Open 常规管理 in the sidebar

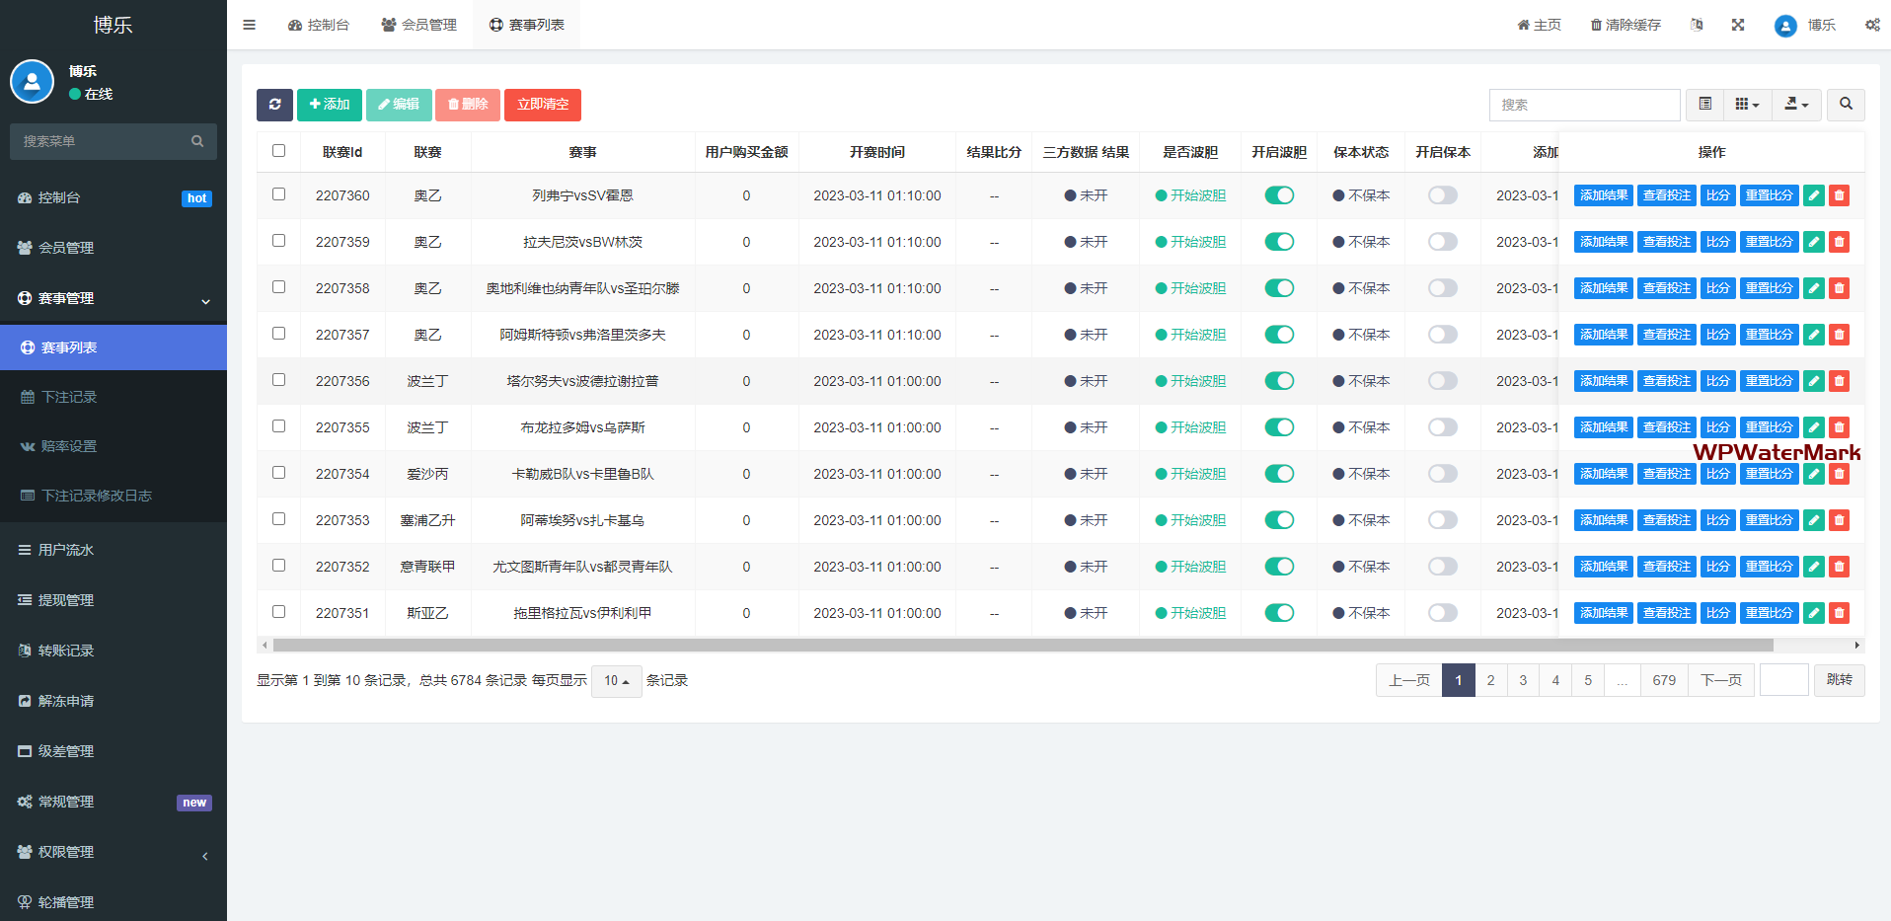(x=113, y=802)
